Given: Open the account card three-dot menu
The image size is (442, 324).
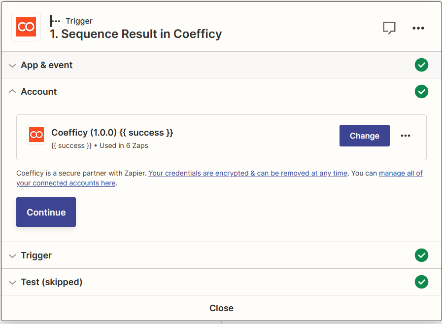Looking at the screenshot, I should pyautogui.click(x=406, y=136).
